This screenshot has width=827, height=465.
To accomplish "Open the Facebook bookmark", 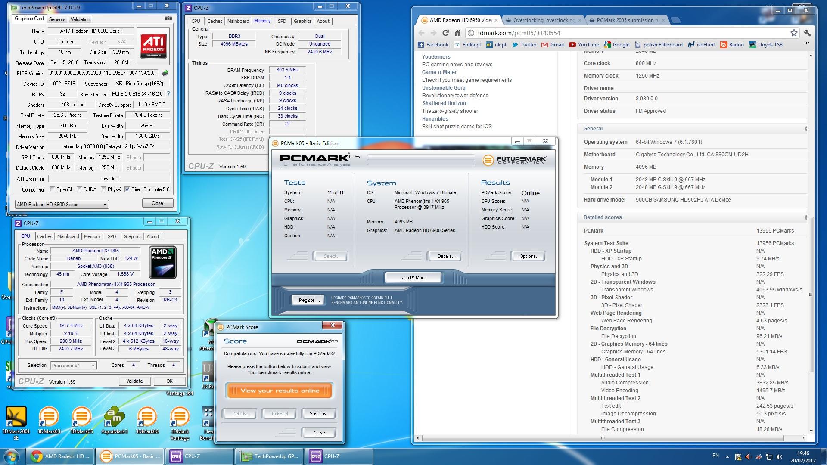I will click(x=433, y=44).
